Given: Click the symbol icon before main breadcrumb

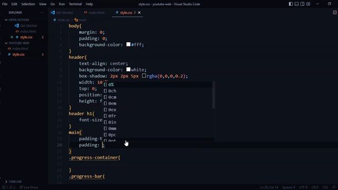Looking at the screenshot, I should (76, 20).
